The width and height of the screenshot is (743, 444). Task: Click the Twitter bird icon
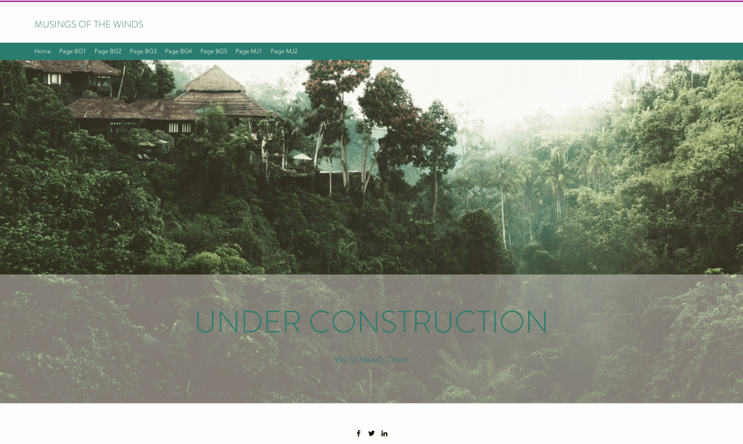[371, 433]
